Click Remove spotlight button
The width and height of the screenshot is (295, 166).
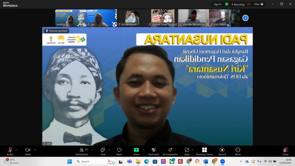point(56,31)
